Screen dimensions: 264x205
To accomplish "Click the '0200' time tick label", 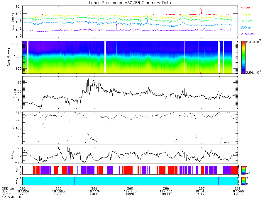I will [x=58, y=194].
